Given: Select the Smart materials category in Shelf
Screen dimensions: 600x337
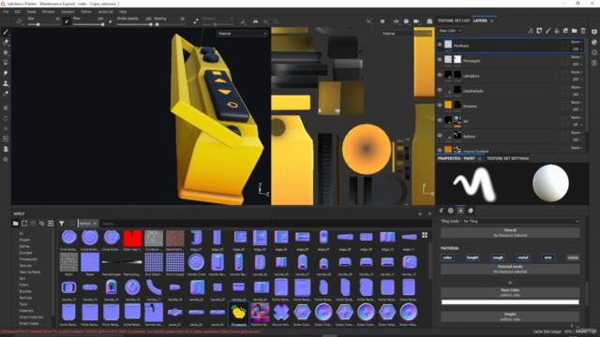Looking at the screenshot, I should [31, 317].
